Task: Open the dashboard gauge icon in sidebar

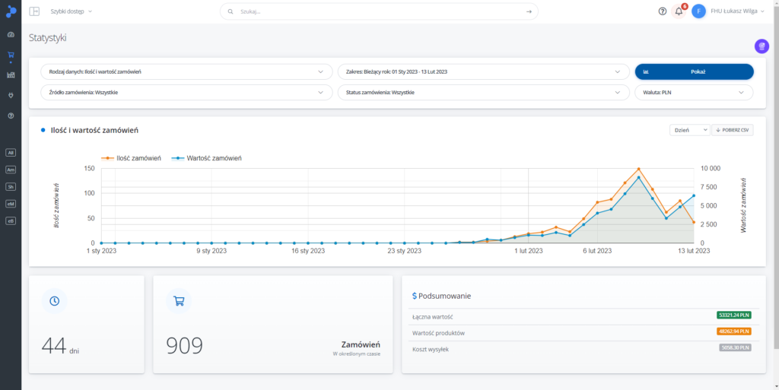Action: [11, 34]
